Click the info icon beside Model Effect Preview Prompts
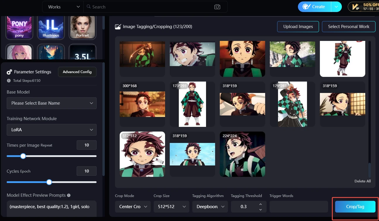This screenshot has width=379, height=221. (68, 195)
